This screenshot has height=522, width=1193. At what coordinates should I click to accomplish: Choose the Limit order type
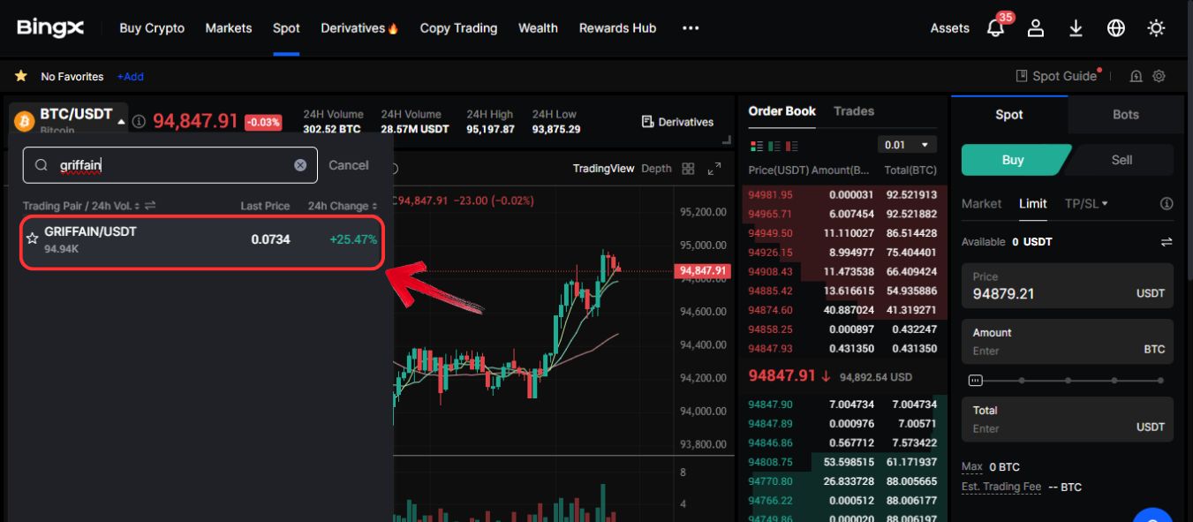(x=1033, y=203)
